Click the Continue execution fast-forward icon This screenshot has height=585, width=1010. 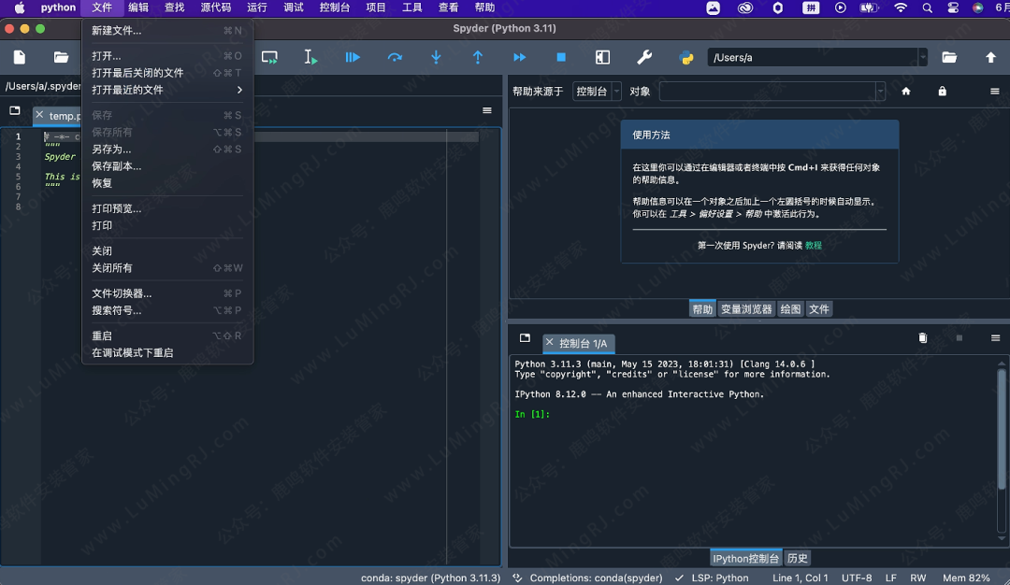click(x=519, y=58)
